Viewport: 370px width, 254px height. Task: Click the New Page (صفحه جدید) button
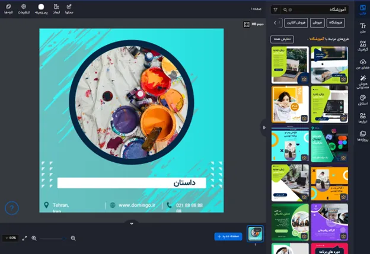coord(228,236)
